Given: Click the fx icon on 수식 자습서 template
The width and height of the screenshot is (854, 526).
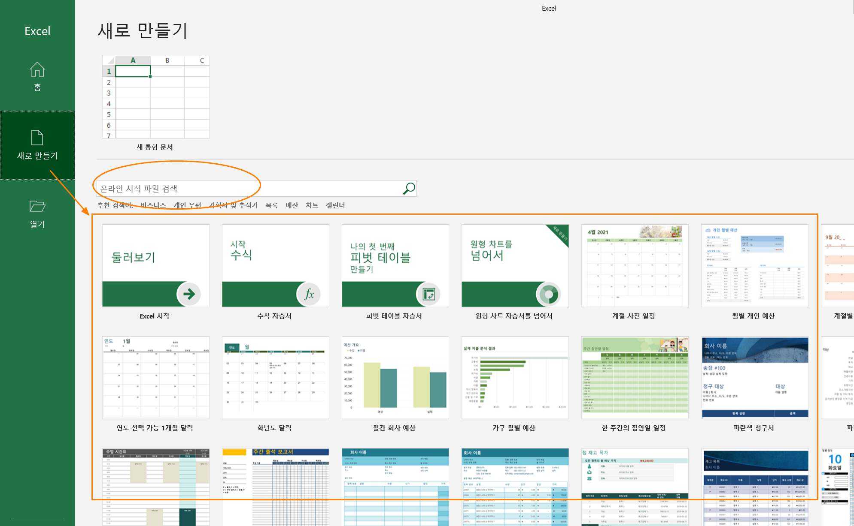Looking at the screenshot, I should 308,294.
